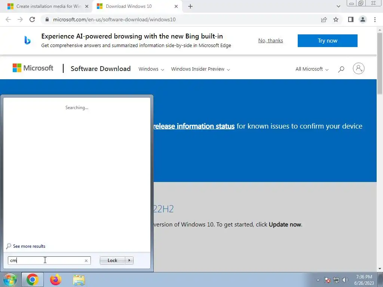Click the site search magnifier icon
The height and width of the screenshot is (287, 383).
point(341,69)
